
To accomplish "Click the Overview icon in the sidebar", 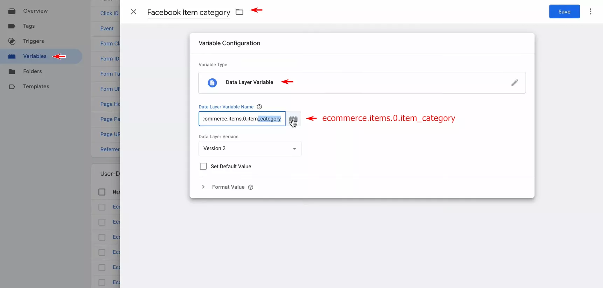I will [x=12, y=11].
